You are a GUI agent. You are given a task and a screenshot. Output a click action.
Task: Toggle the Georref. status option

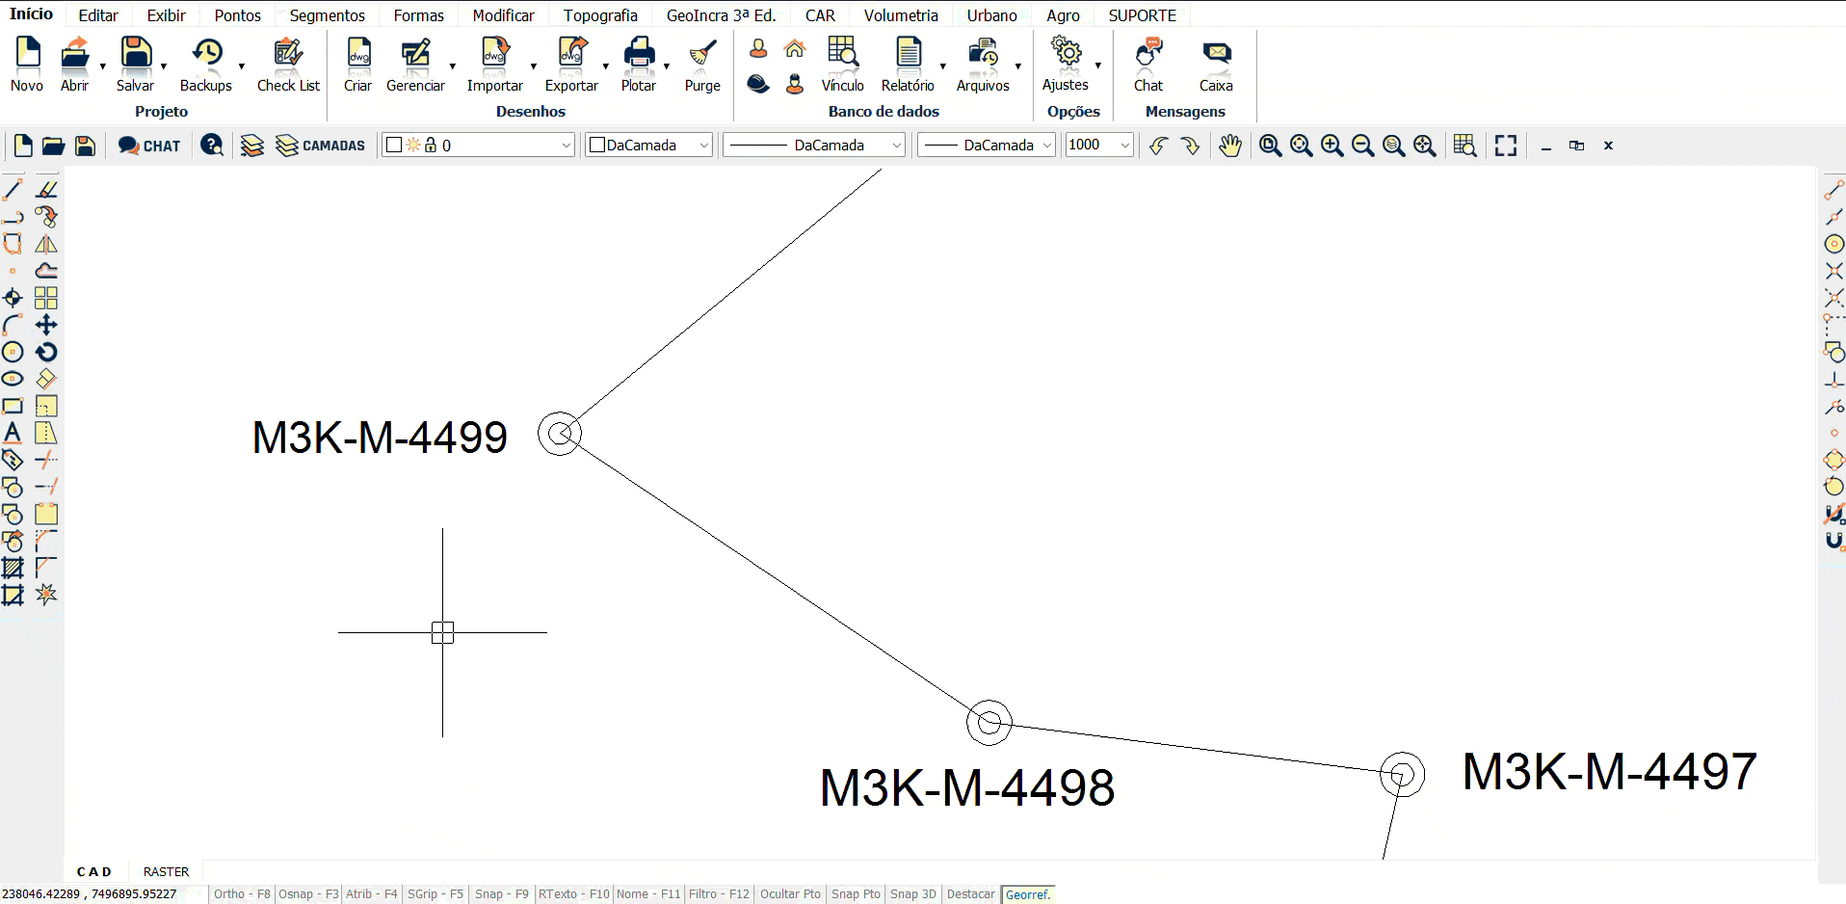[x=1028, y=894]
